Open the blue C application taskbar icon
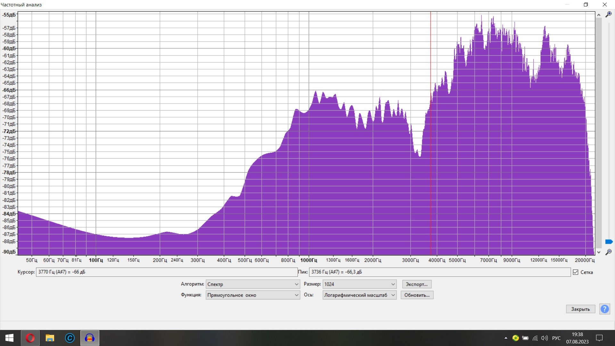The image size is (615, 346). point(70,338)
